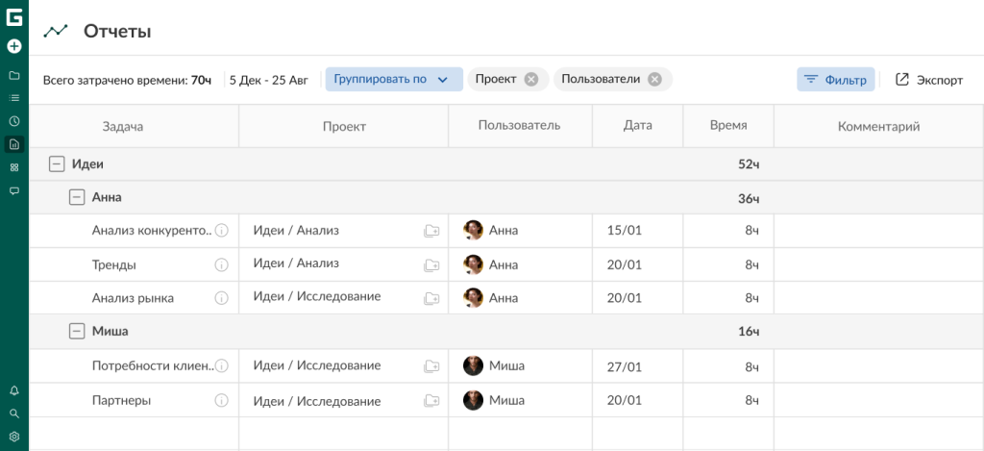Open the task list icon in sidebar
Image resolution: width=984 pixels, height=451 pixels.
tap(13, 98)
